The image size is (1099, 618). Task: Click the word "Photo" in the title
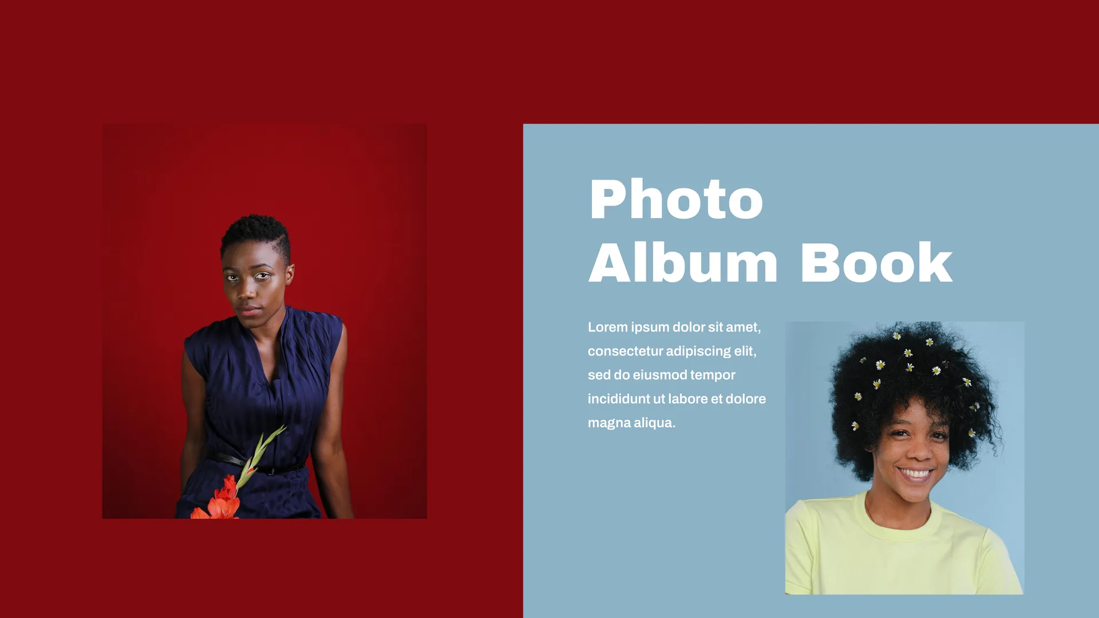coord(676,199)
